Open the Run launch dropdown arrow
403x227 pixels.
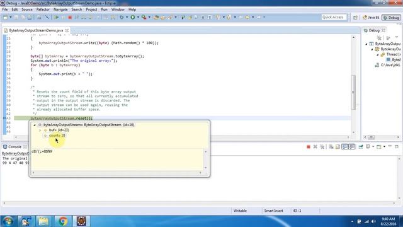tap(138, 17)
